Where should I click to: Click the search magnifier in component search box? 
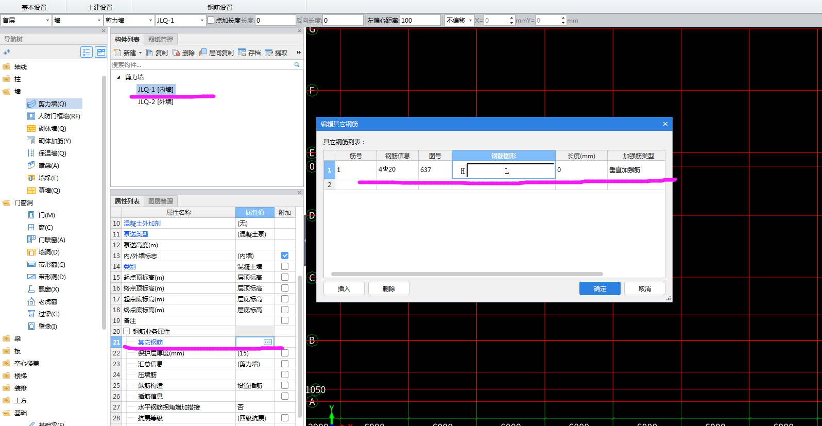click(297, 64)
